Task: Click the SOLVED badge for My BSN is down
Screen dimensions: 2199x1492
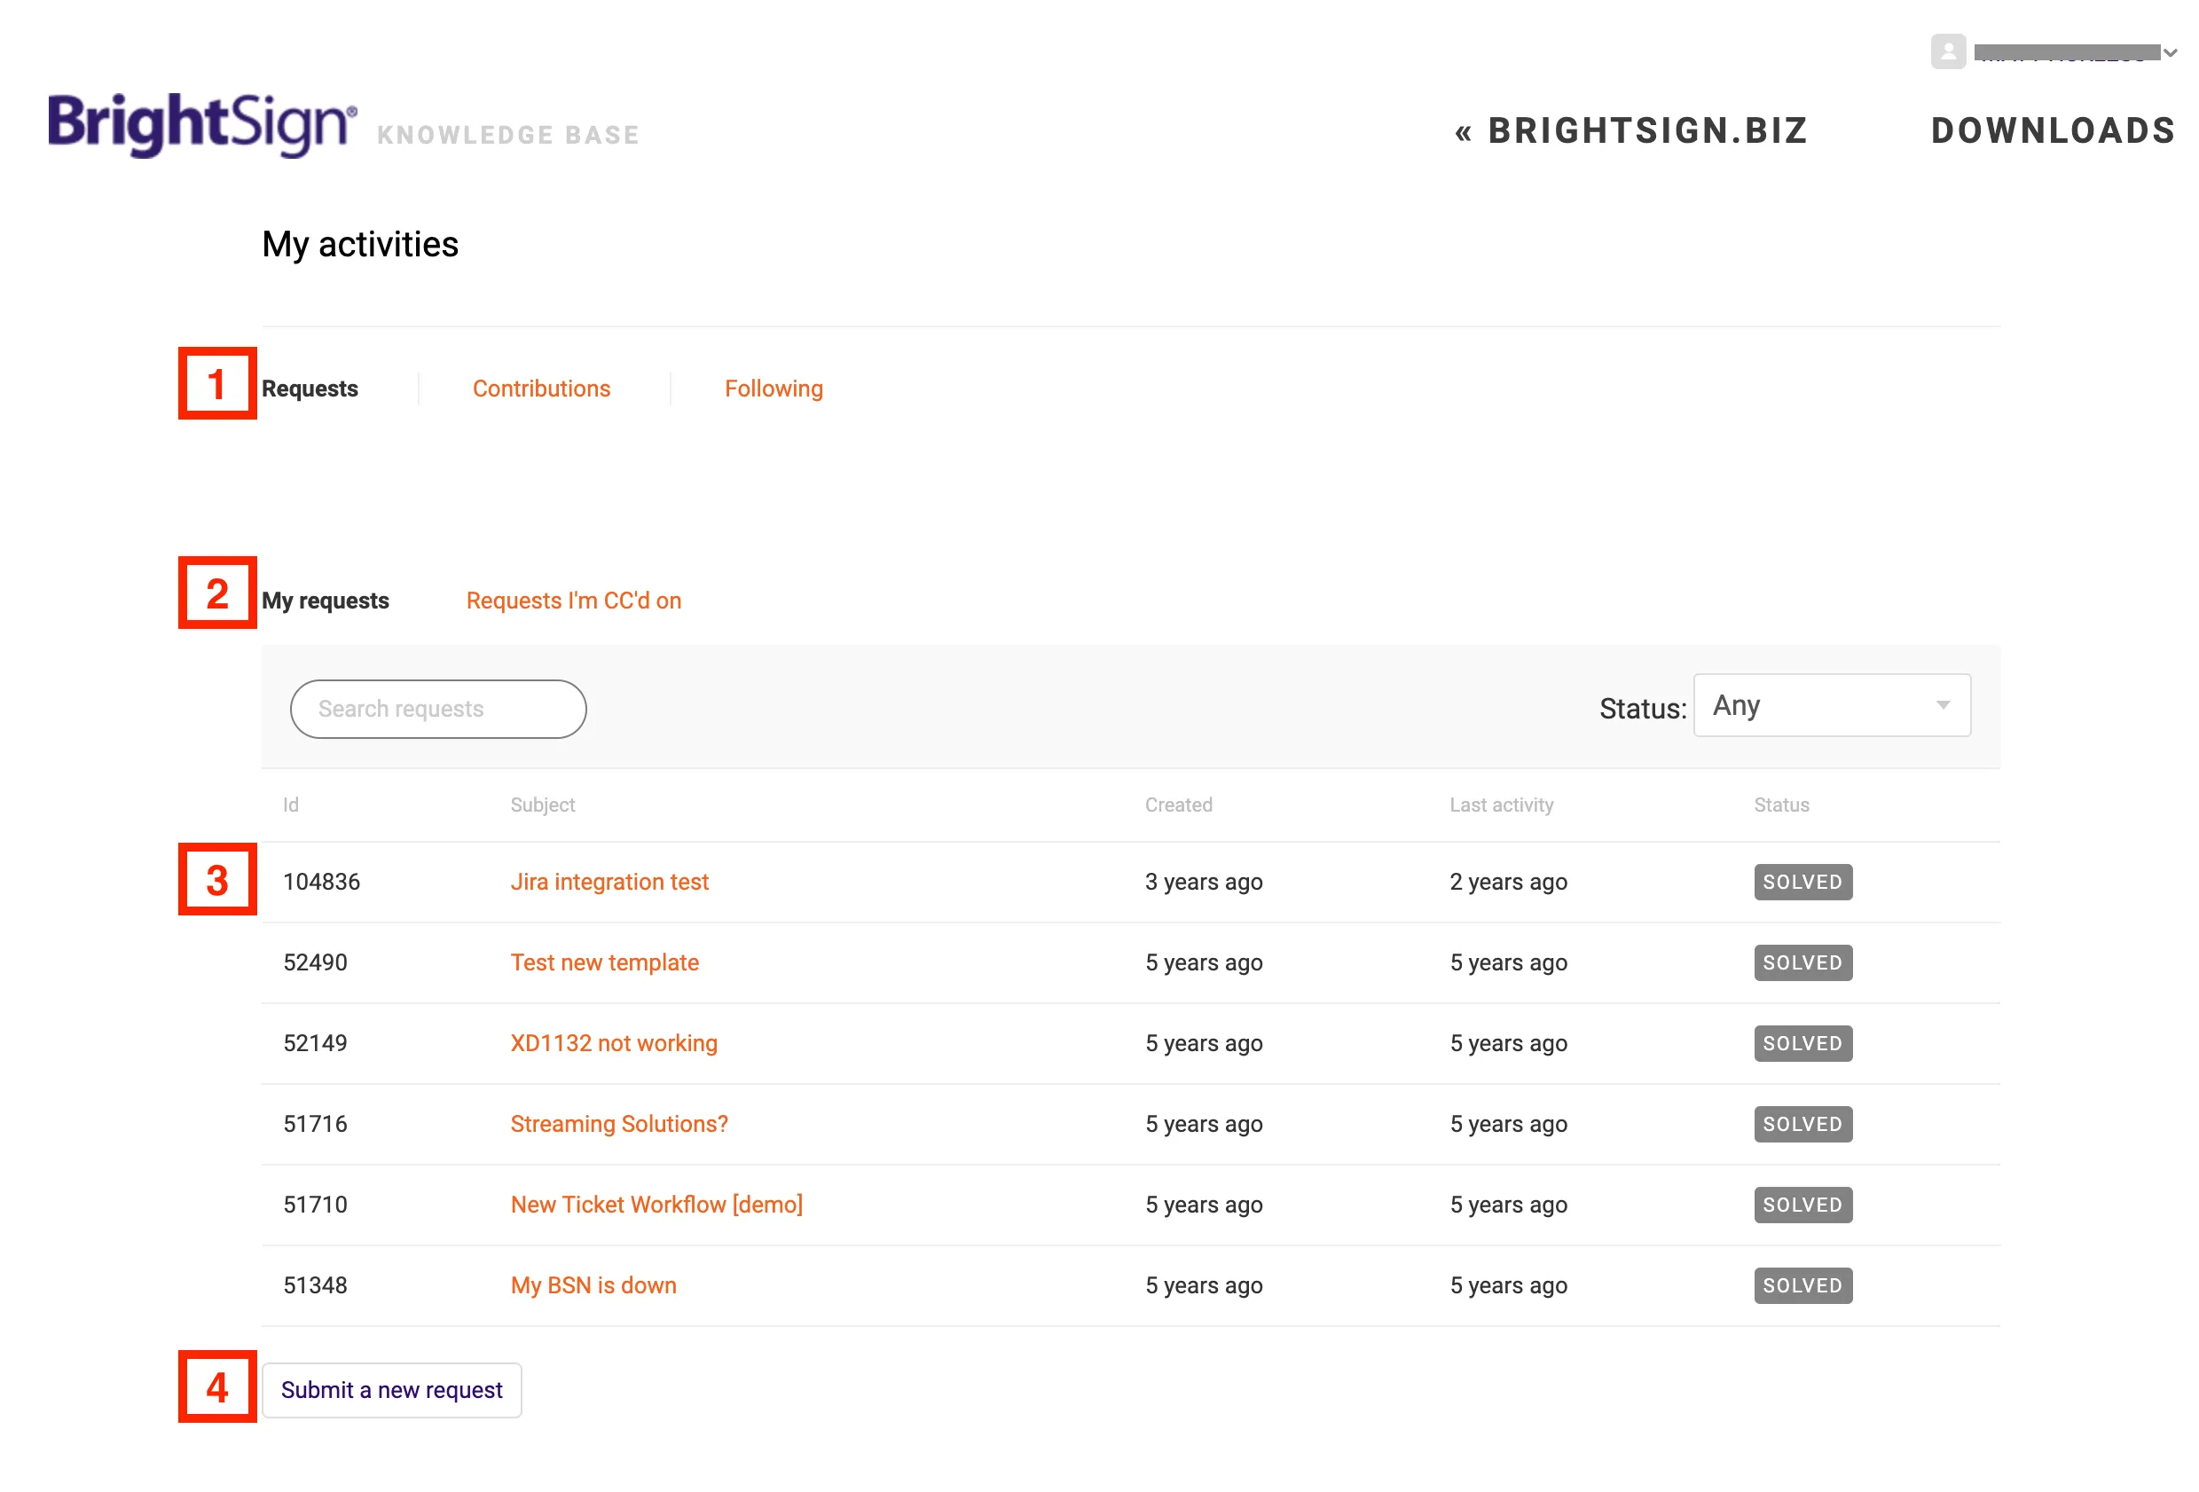Action: [1803, 1287]
